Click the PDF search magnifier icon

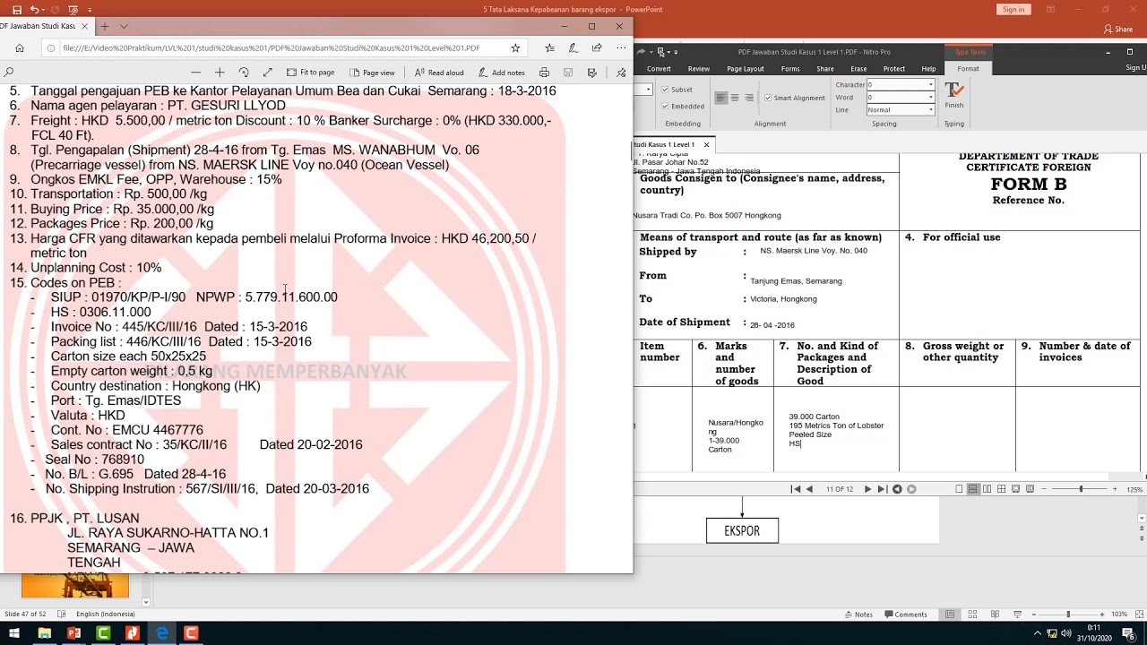pos(9,73)
